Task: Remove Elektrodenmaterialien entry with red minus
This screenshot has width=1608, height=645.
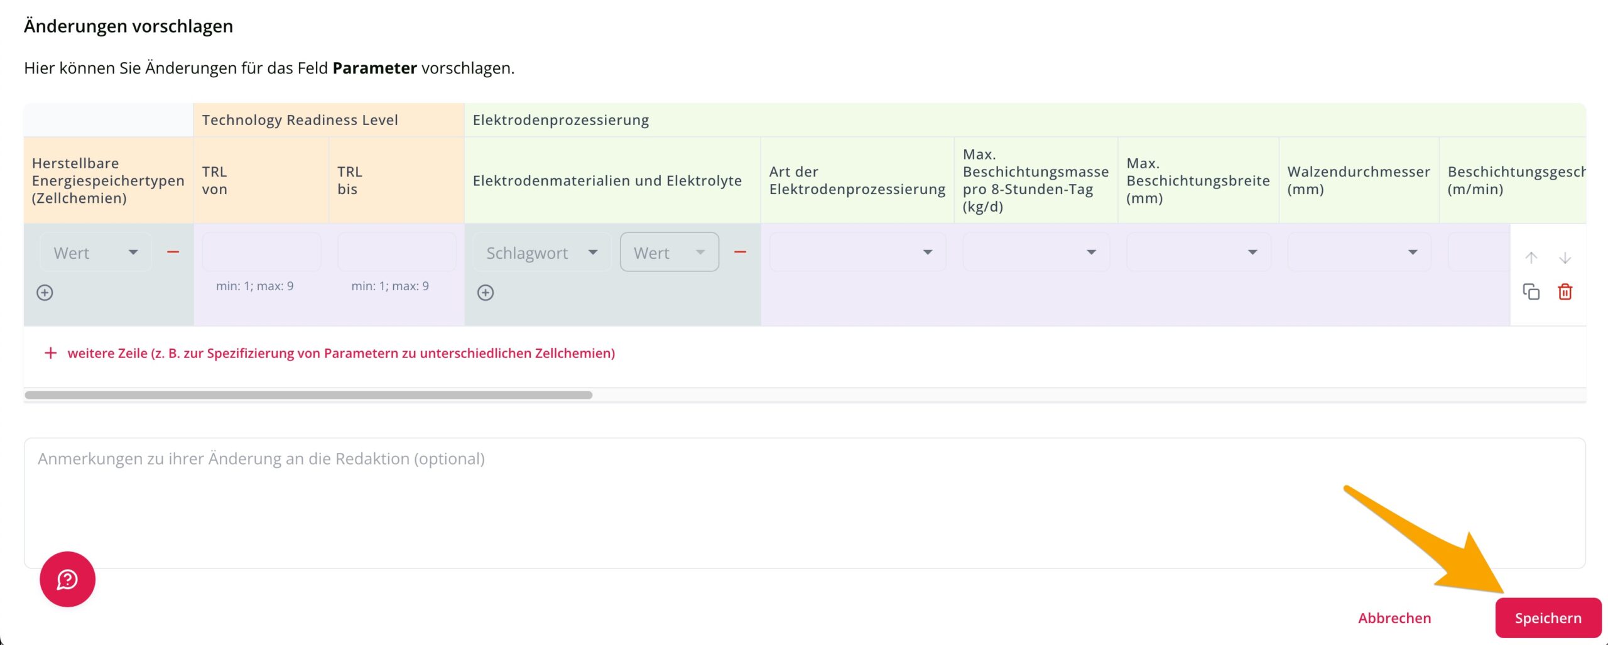Action: click(740, 252)
